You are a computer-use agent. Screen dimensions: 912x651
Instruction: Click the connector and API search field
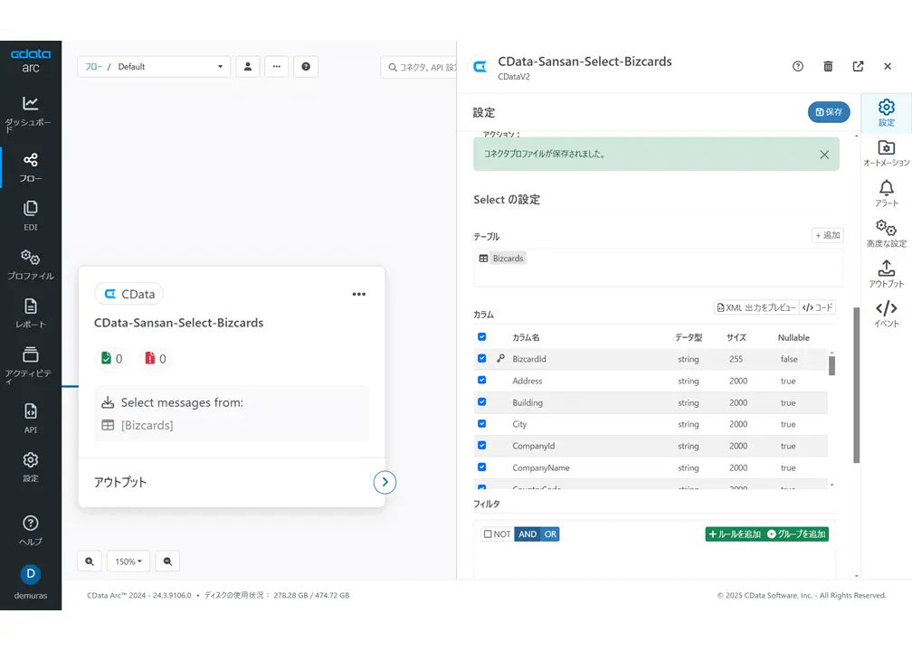pyautogui.click(x=420, y=68)
